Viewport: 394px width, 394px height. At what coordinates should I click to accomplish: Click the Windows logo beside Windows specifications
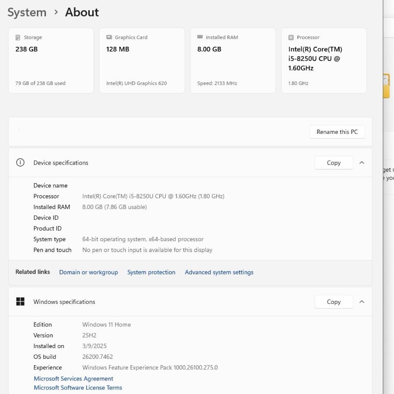point(20,301)
